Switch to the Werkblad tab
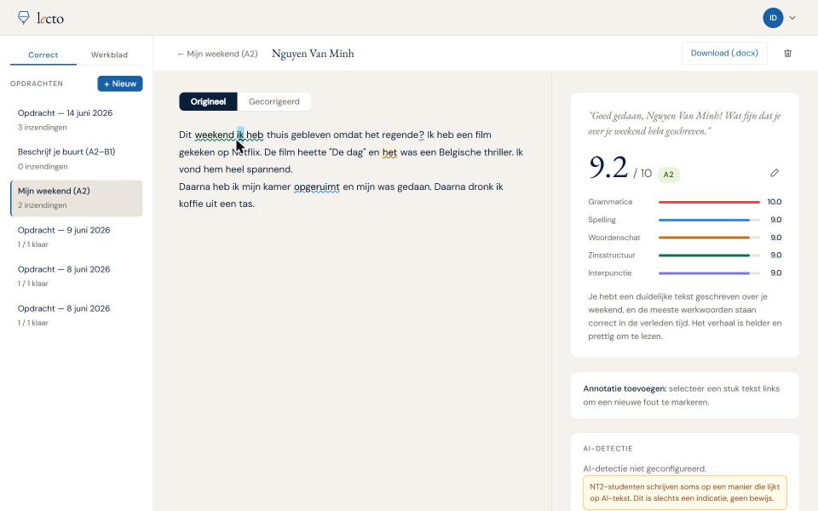Image resolution: width=818 pixels, height=511 pixels. click(109, 55)
